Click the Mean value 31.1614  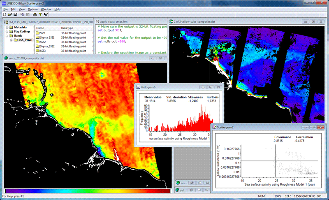click(x=150, y=101)
